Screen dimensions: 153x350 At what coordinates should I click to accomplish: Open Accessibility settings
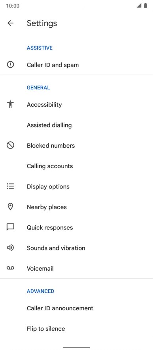tap(77, 104)
